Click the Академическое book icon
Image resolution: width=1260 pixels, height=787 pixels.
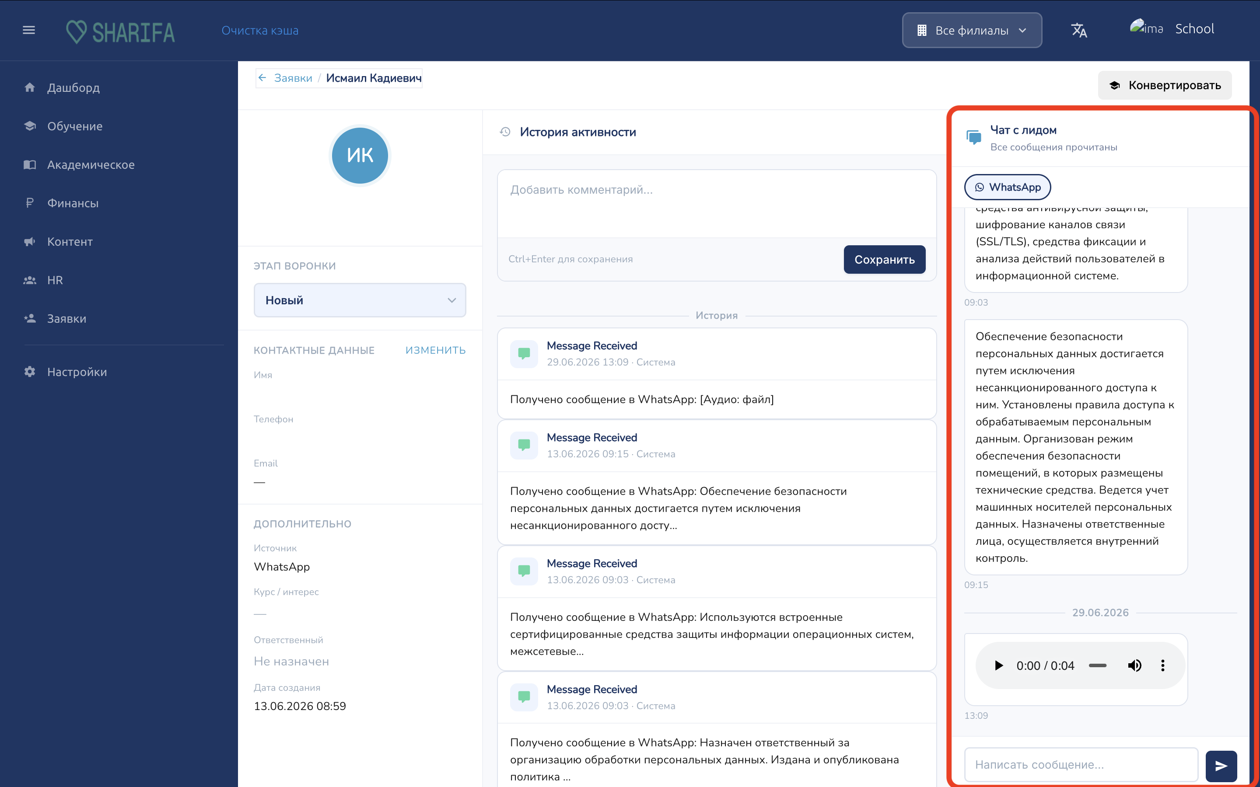point(30,164)
